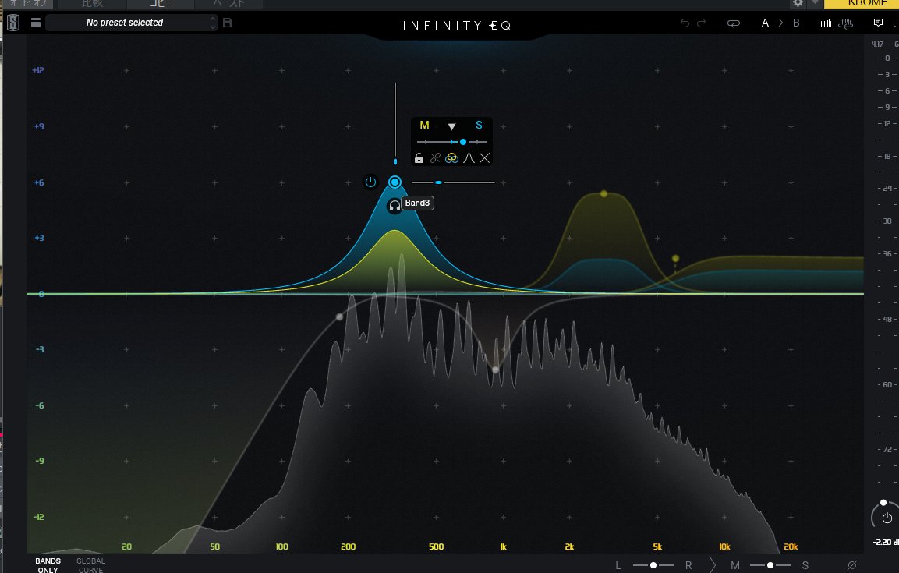This screenshot has height=573, width=899.
Task: Open the host plugin settings gear
Action: pyautogui.click(x=798, y=3)
